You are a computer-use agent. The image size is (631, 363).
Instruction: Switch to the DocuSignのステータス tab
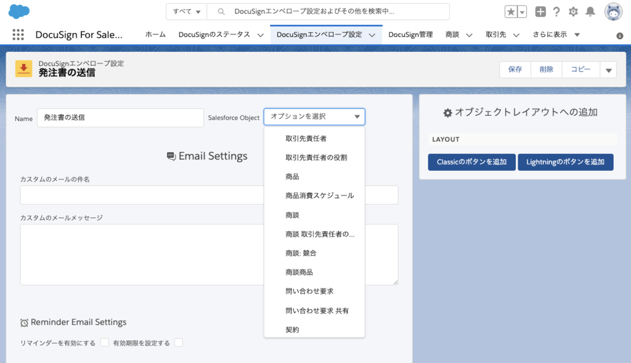tap(214, 35)
